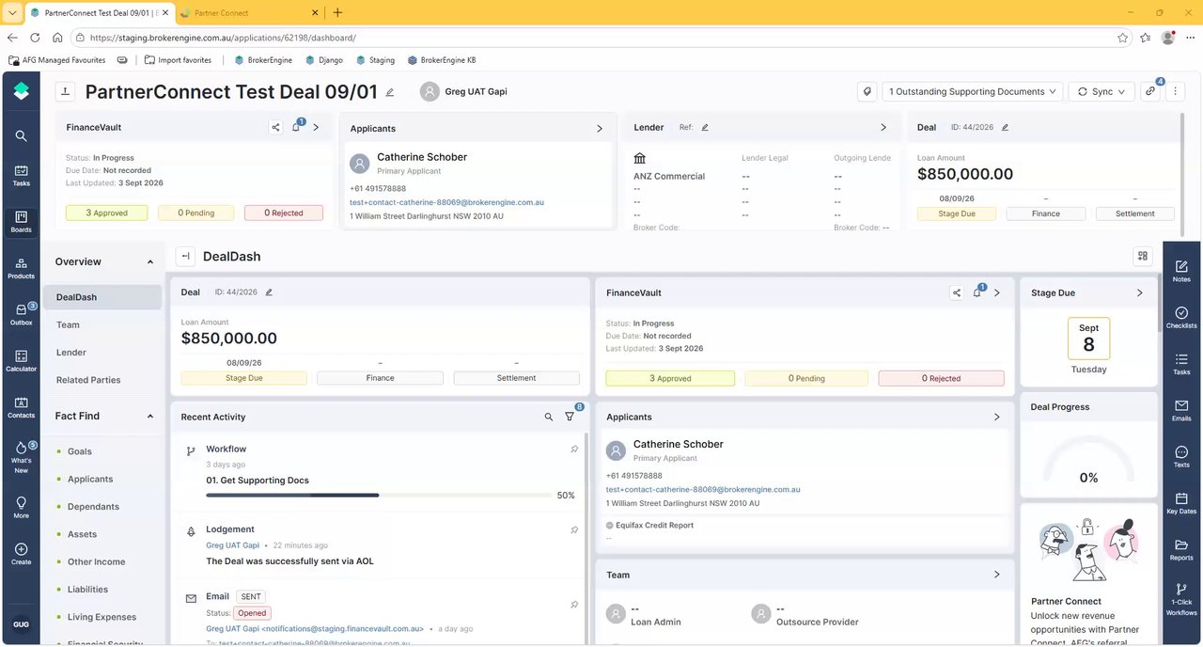Click the workflow 50% progress bar
This screenshot has width=1203, height=647.
[x=379, y=495]
